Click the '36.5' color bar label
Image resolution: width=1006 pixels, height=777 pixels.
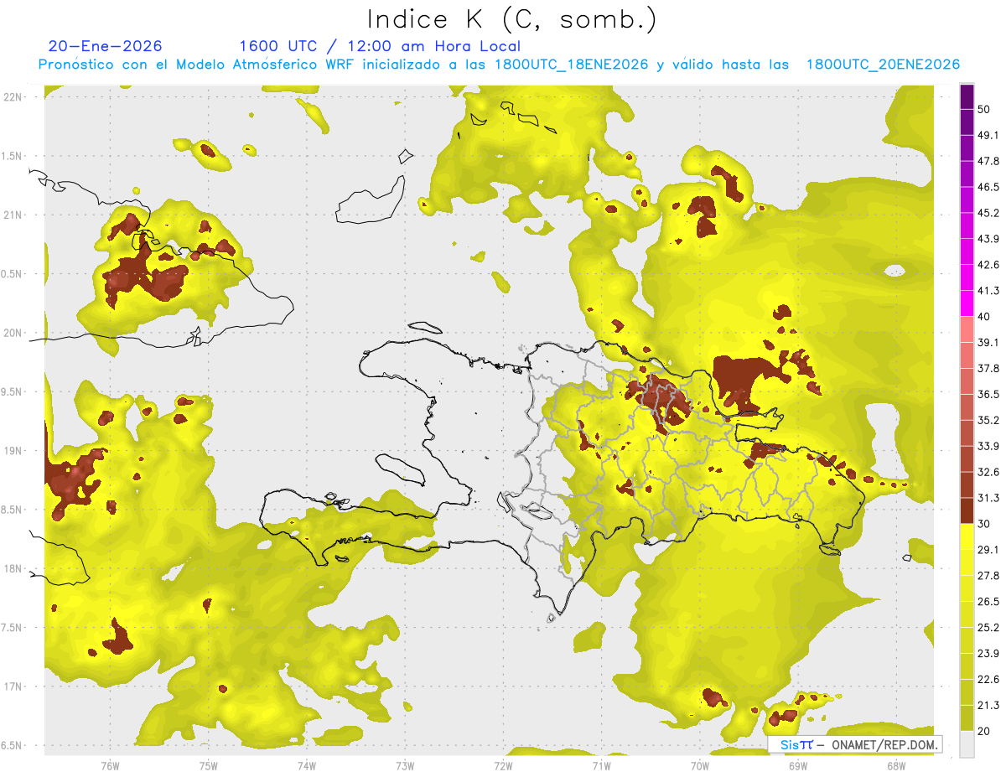pyautogui.click(x=988, y=394)
